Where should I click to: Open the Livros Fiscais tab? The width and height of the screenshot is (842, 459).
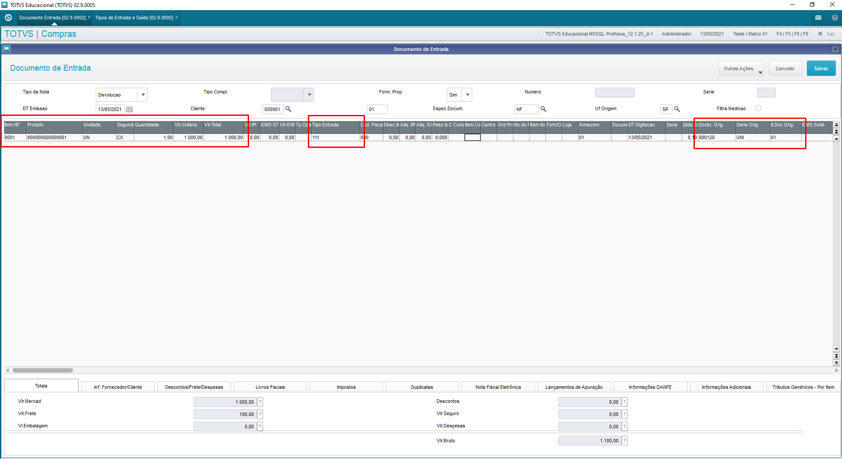tap(270, 387)
